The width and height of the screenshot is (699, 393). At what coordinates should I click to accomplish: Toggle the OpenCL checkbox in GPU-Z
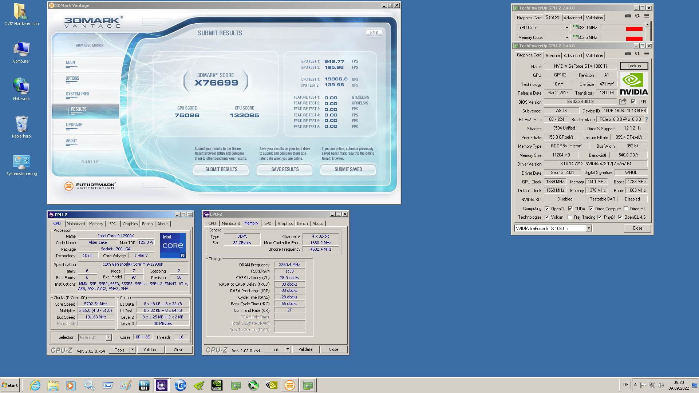547,209
